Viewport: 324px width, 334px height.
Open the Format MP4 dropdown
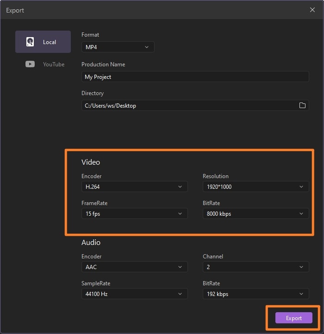[x=118, y=47]
